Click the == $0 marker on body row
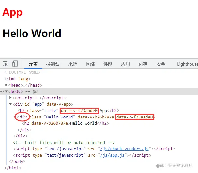This screenshot has width=198, height=173. [x=31, y=91]
